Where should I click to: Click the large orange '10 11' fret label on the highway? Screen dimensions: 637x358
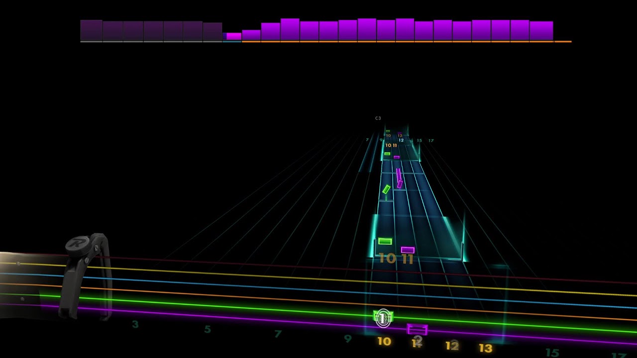pos(396,259)
